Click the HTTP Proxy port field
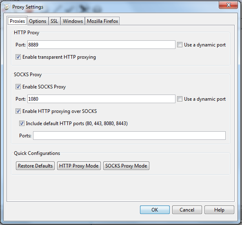Viewport: 242px width, 225px height. point(101,45)
